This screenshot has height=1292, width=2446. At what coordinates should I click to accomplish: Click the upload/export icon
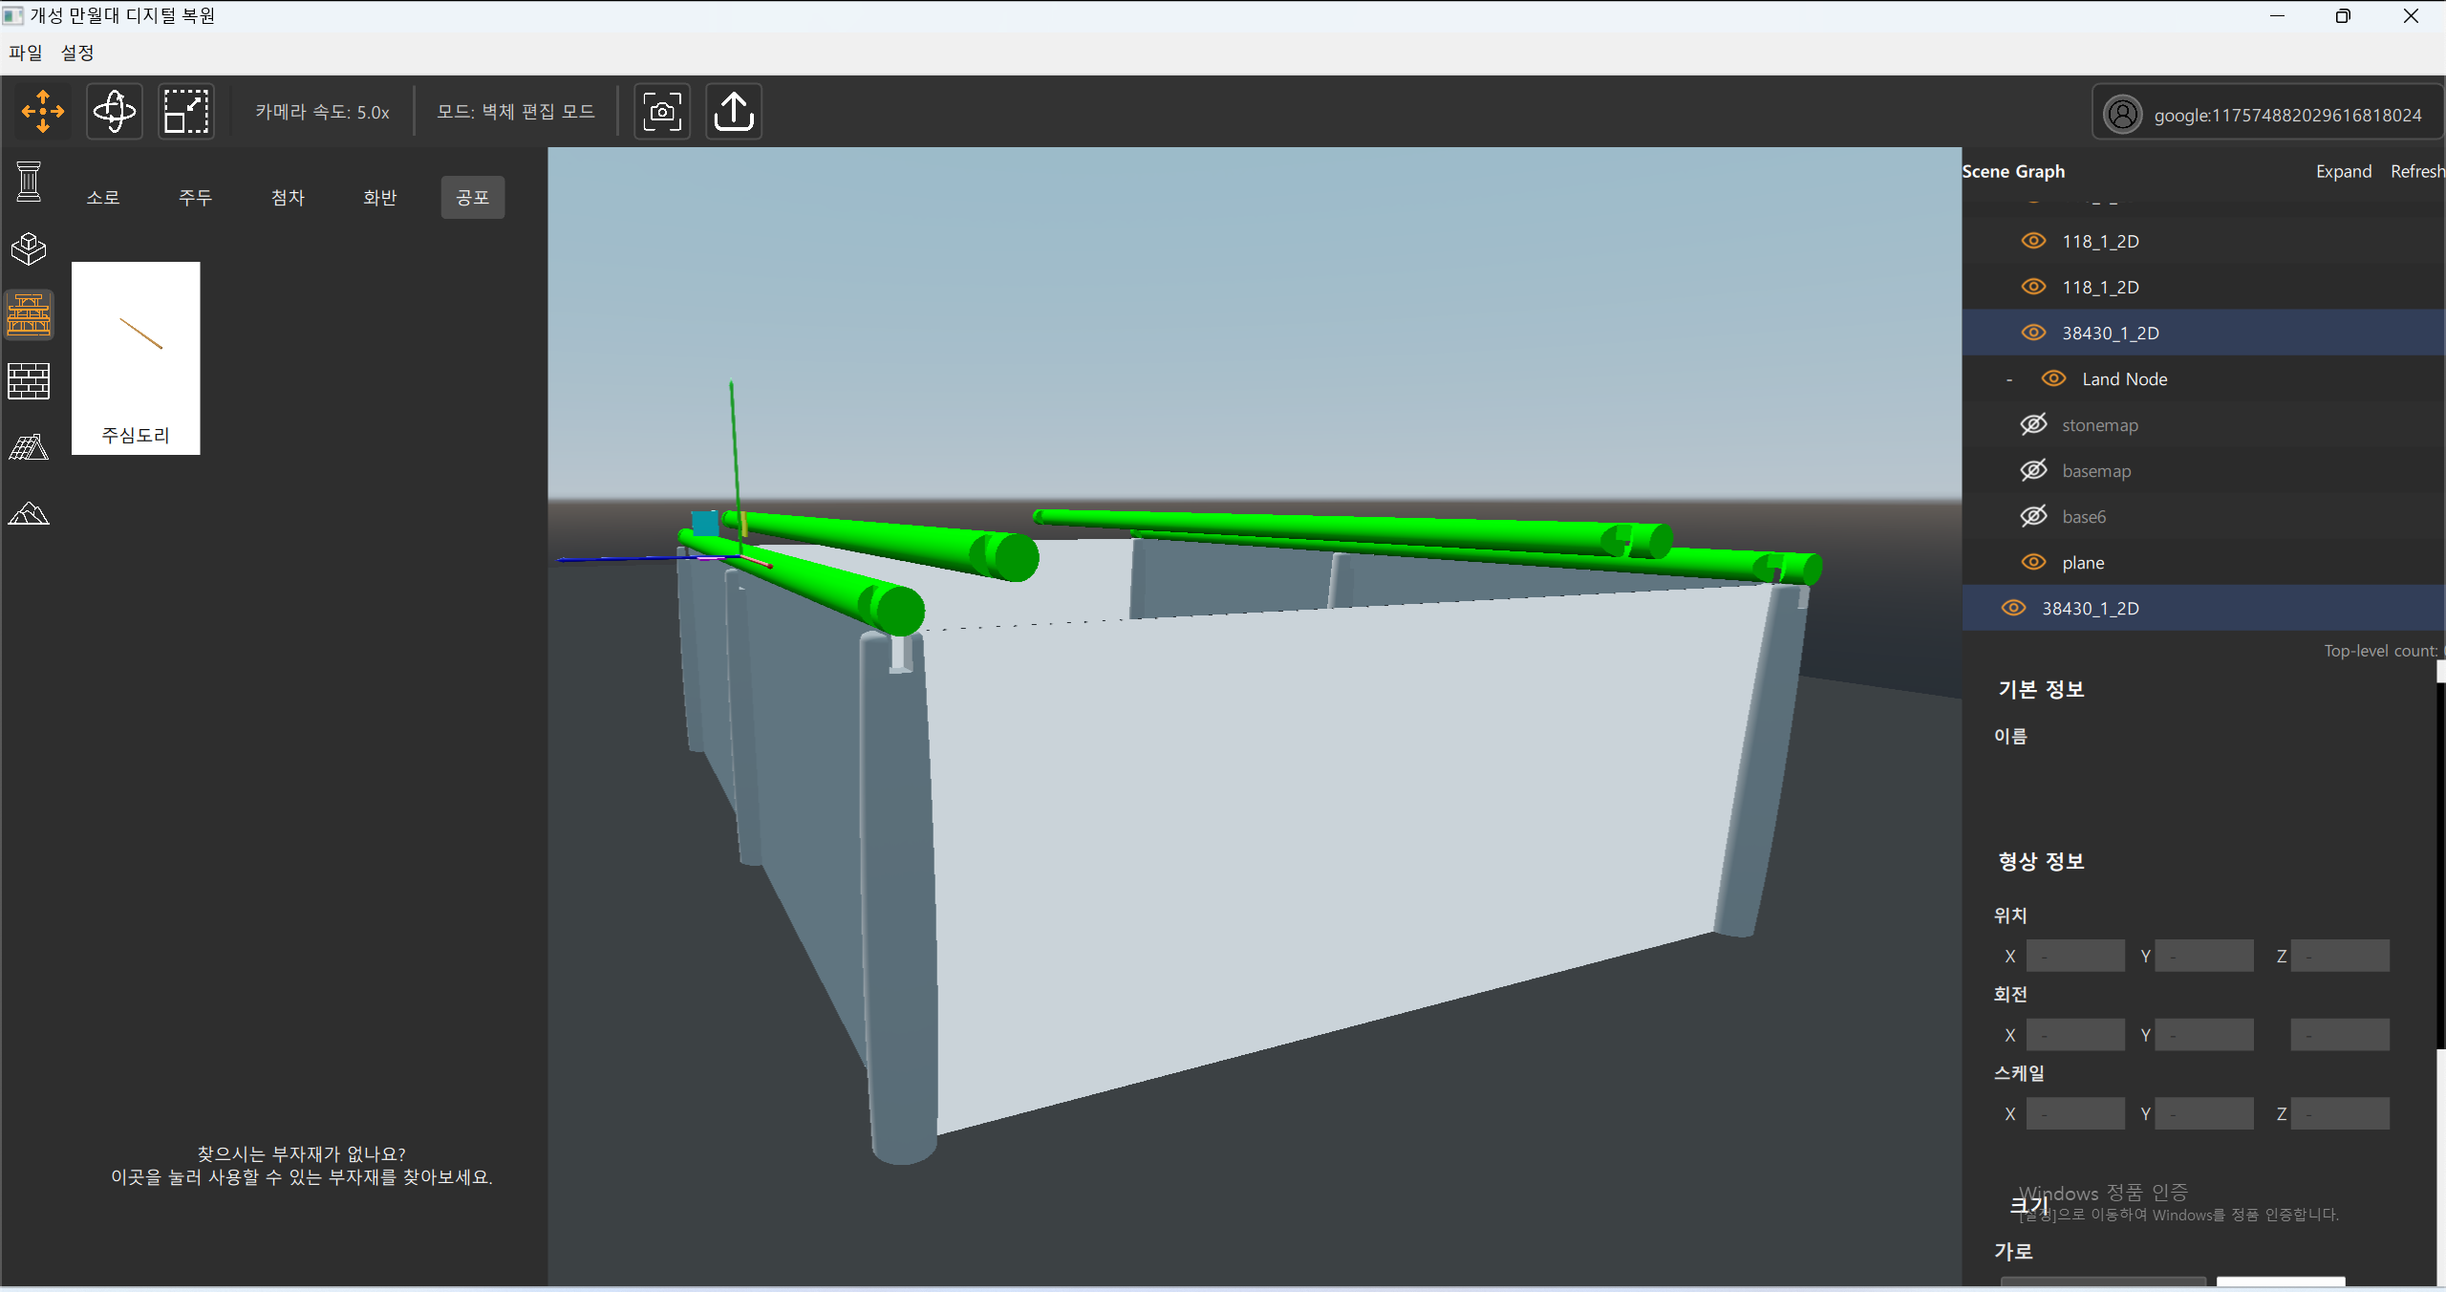[734, 112]
